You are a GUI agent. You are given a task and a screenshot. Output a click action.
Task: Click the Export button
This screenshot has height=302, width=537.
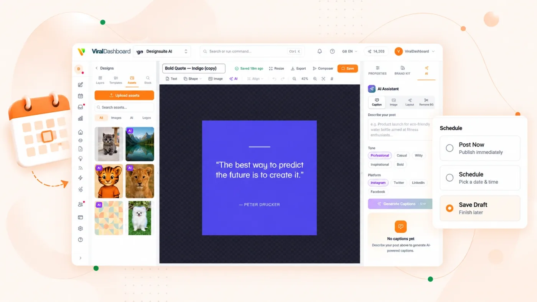tap(298, 69)
